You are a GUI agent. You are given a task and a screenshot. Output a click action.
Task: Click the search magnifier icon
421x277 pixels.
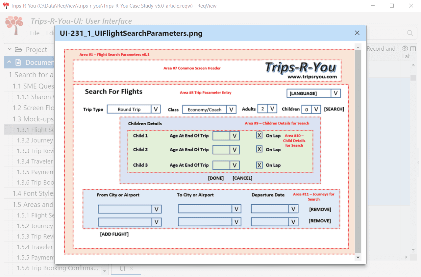tap(410, 33)
